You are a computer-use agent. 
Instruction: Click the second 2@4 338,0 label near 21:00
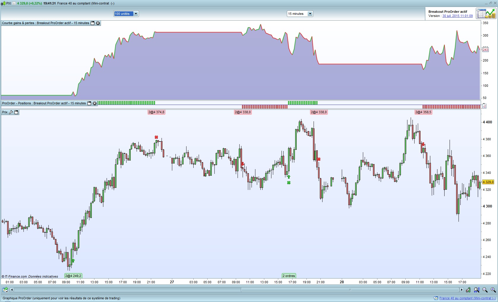319,112
